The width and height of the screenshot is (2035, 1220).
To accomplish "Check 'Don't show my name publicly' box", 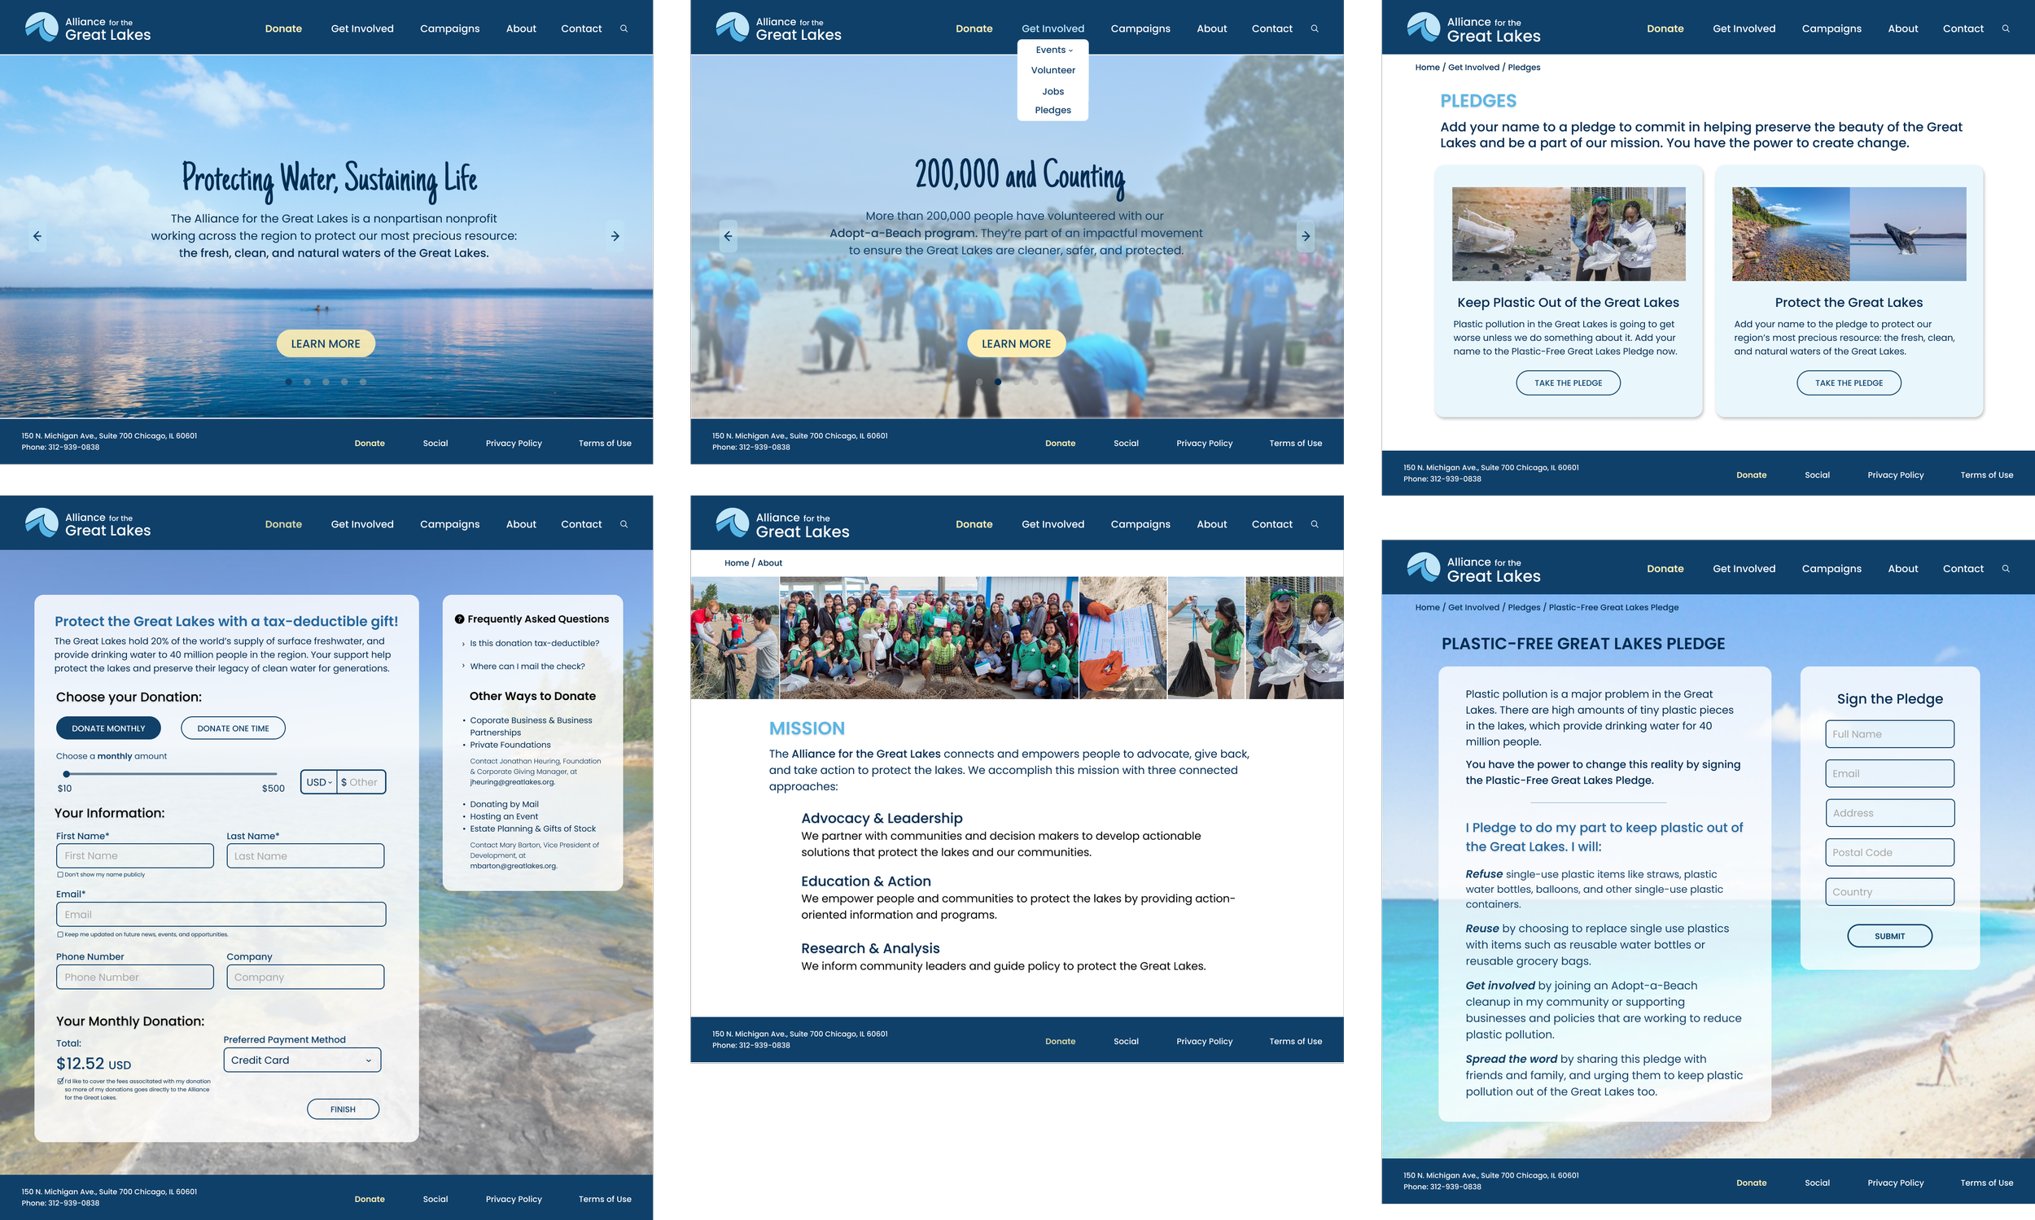I will click(60, 875).
